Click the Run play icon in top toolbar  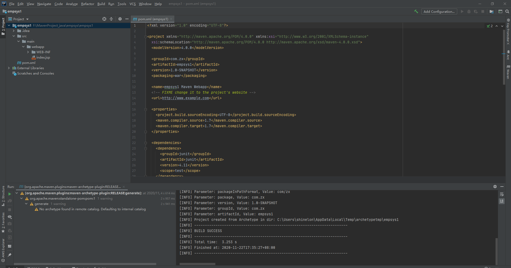[462, 11]
